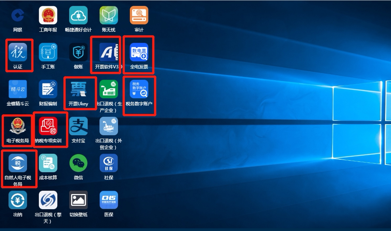Screen dimensions: 391x231
Task: Launch the 认证 tax certification icon
Action: pos(18,52)
